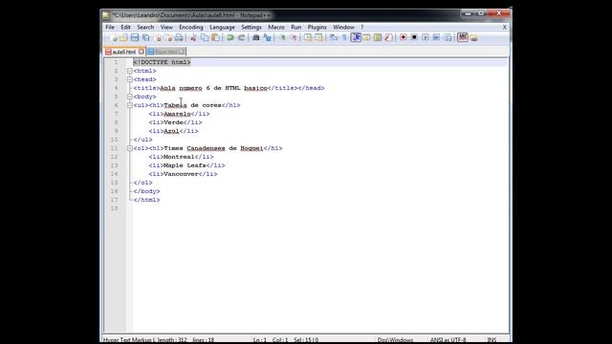This screenshot has width=612, height=344.
Task: Click the last toolbar icon after ABC
Action: (474, 38)
